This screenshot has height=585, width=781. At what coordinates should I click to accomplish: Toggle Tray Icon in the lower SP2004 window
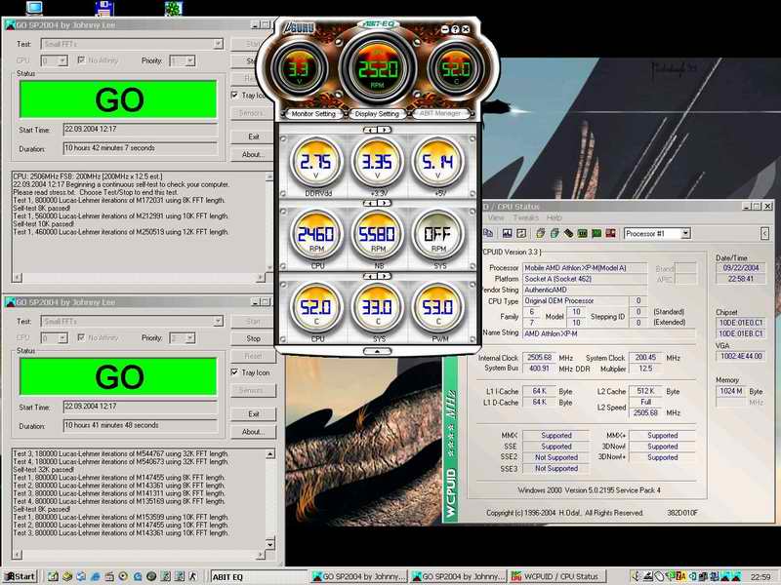(234, 372)
